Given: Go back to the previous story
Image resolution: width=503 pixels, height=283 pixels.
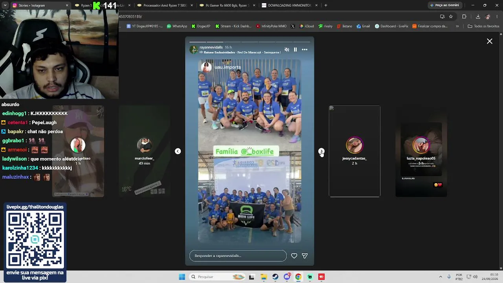Looking at the screenshot, I should click(x=178, y=151).
